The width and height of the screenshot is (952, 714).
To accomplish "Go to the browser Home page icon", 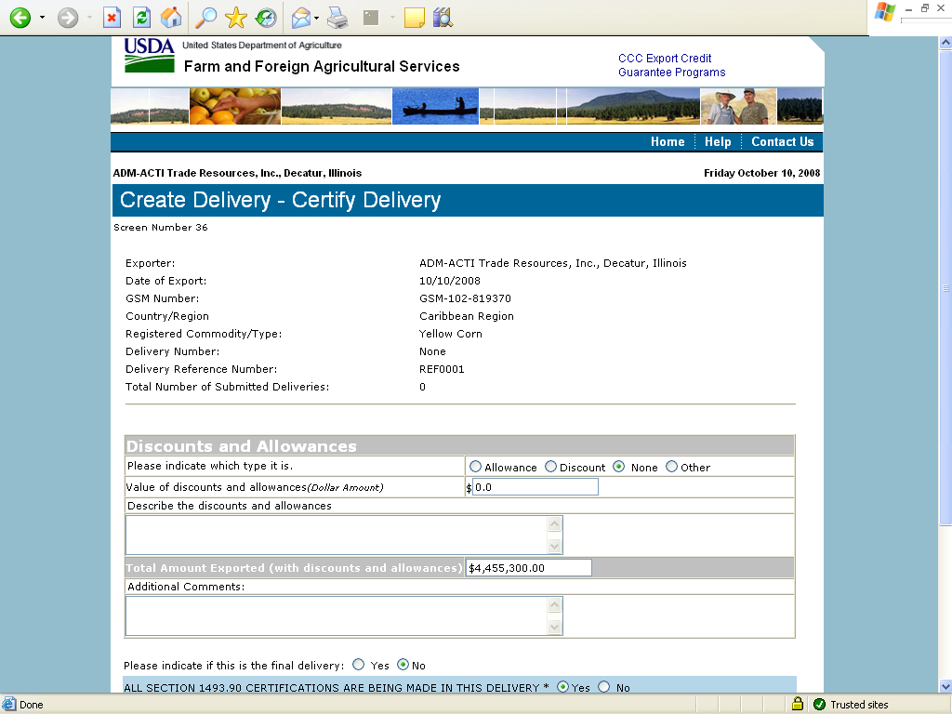I will pos(171,18).
